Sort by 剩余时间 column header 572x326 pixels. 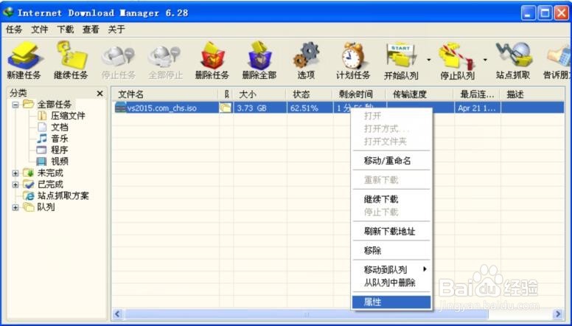click(x=359, y=94)
